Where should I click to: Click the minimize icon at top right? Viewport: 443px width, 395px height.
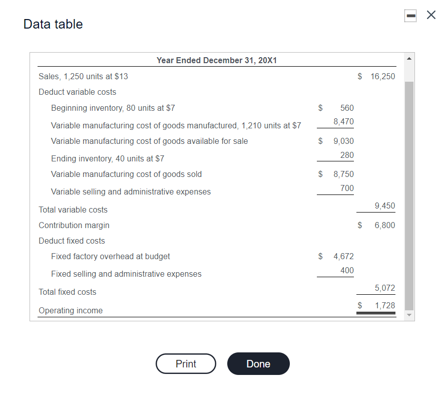410,15
